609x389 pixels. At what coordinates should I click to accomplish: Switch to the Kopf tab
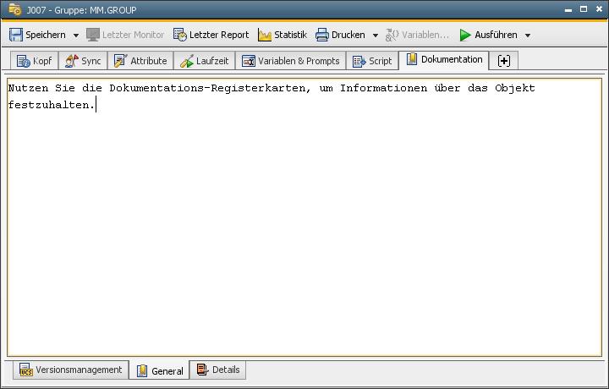pyautogui.click(x=34, y=61)
